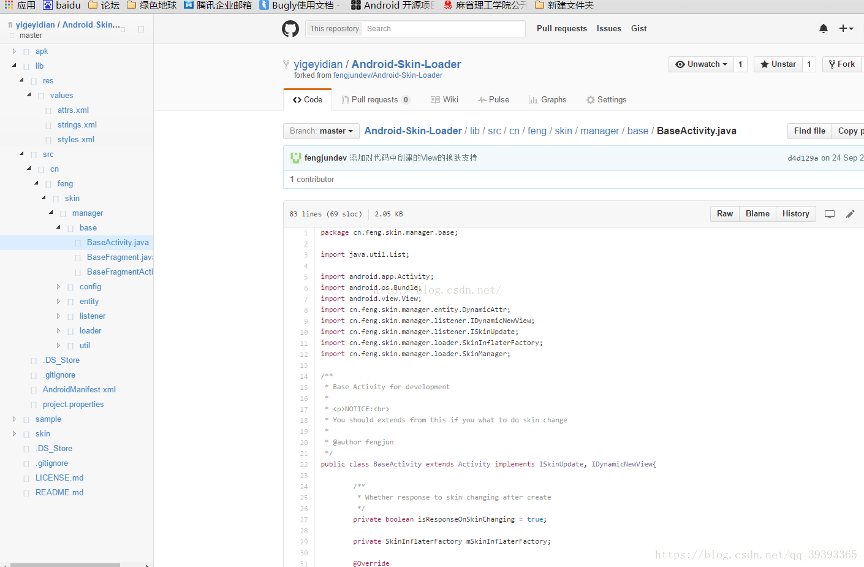Open the 绿色地球 bookmark folder
Screen dimensions: 864x567
[151, 5]
